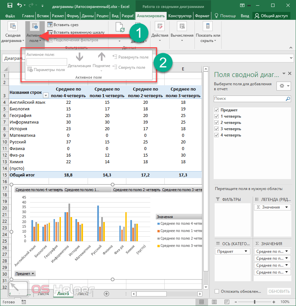Screen dimensions: 296x306
Task: Open the Действия actions icon
Action: (x=160, y=27)
